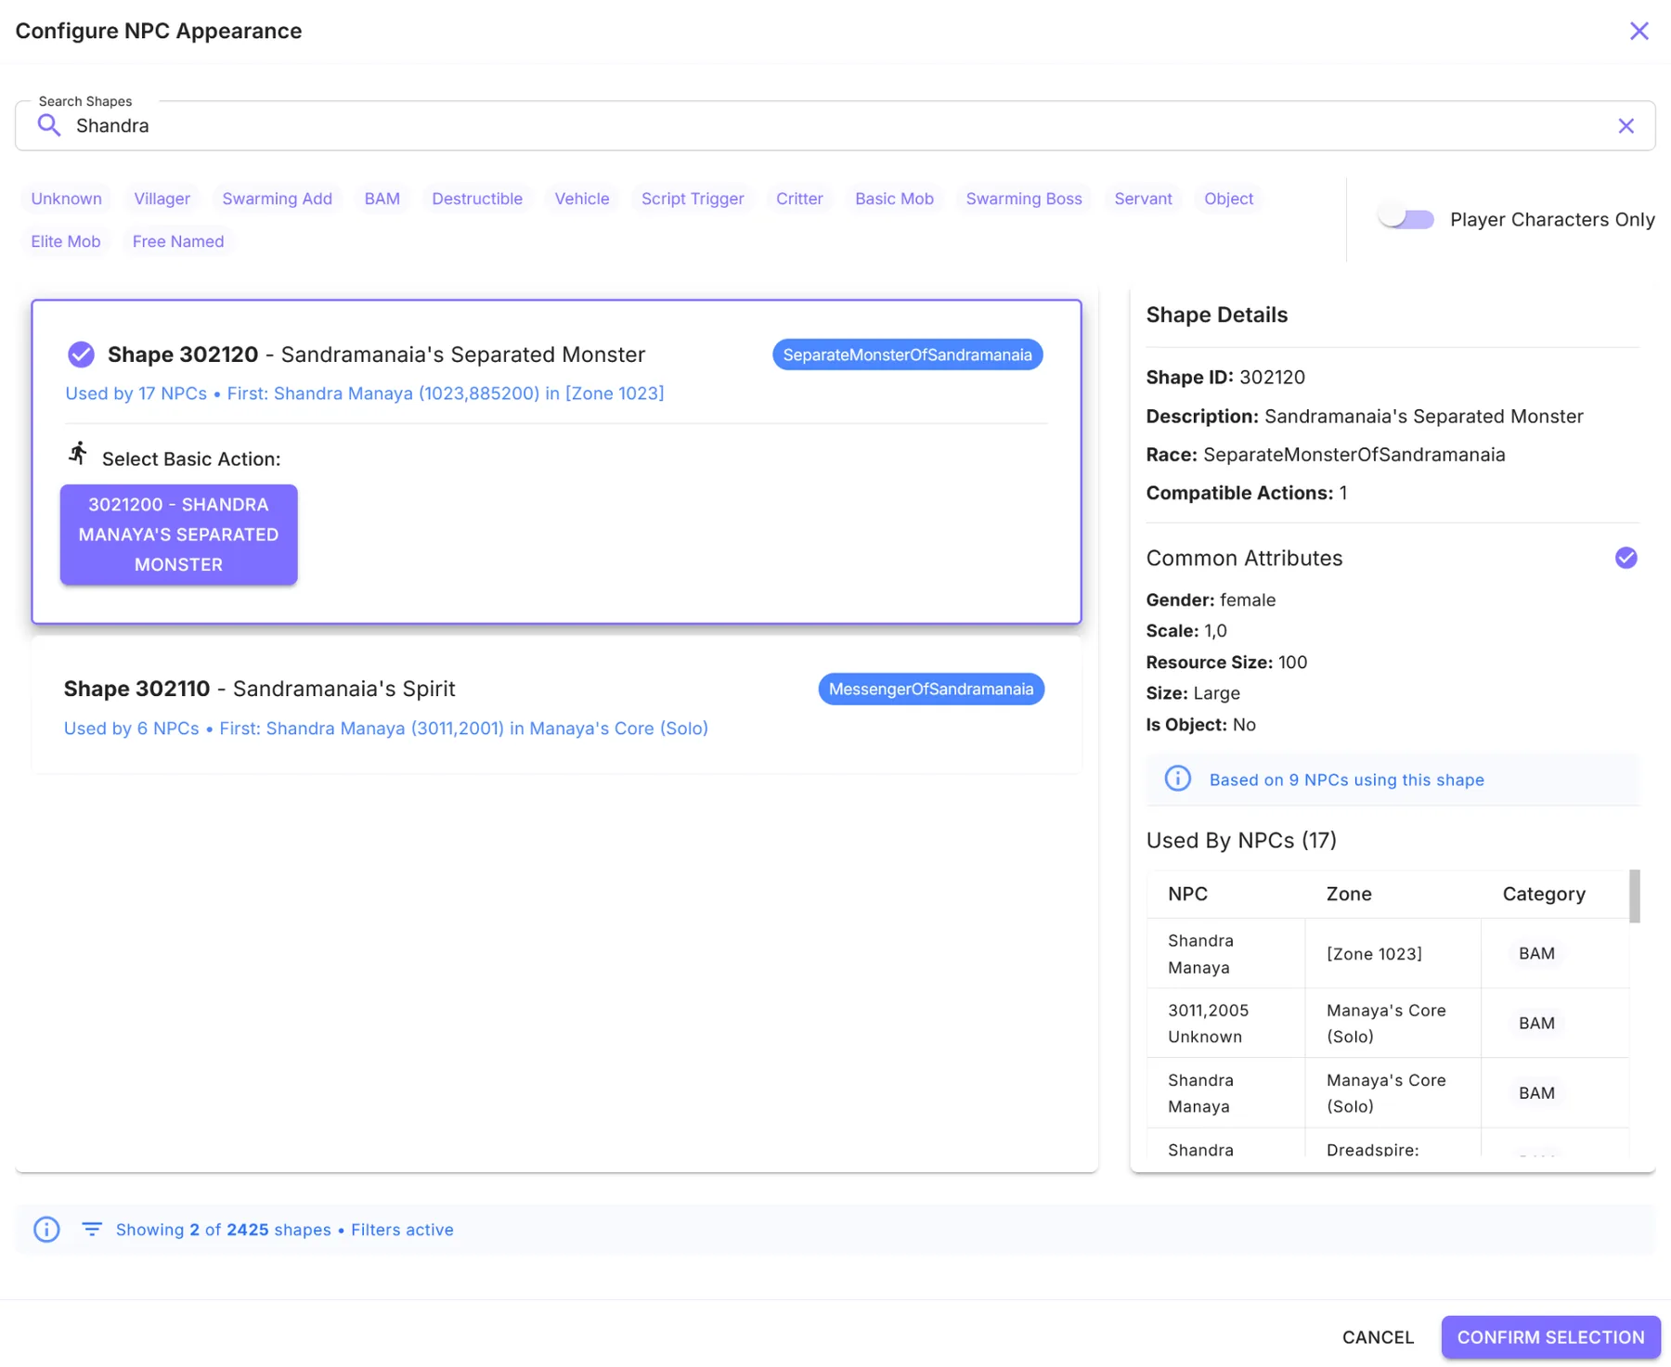Close the Configure NPC Appearance dialog
This screenshot has width=1671, height=1367.
click(1639, 31)
